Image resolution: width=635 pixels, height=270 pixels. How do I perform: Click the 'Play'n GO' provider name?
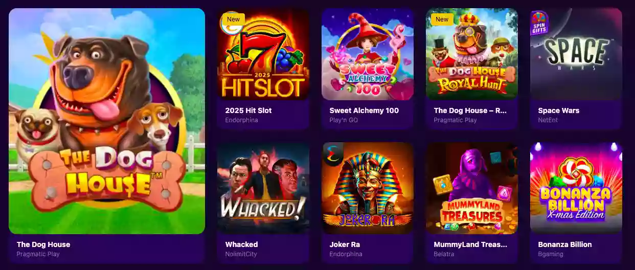(344, 120)
